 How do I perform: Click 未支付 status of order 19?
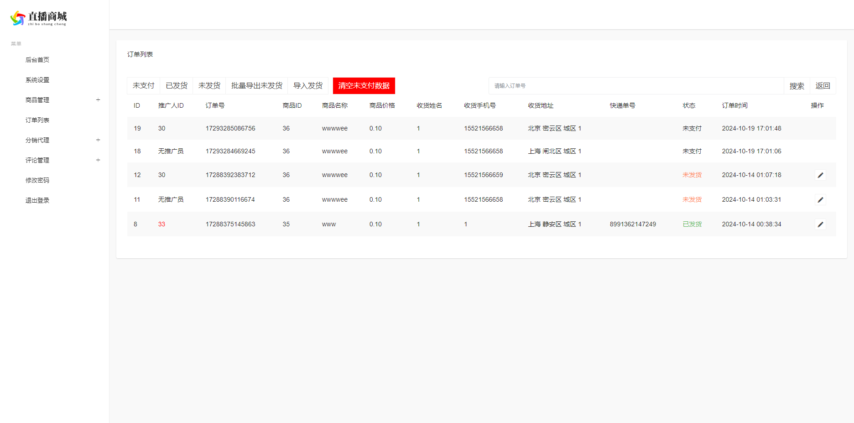(x=692, y=128)
